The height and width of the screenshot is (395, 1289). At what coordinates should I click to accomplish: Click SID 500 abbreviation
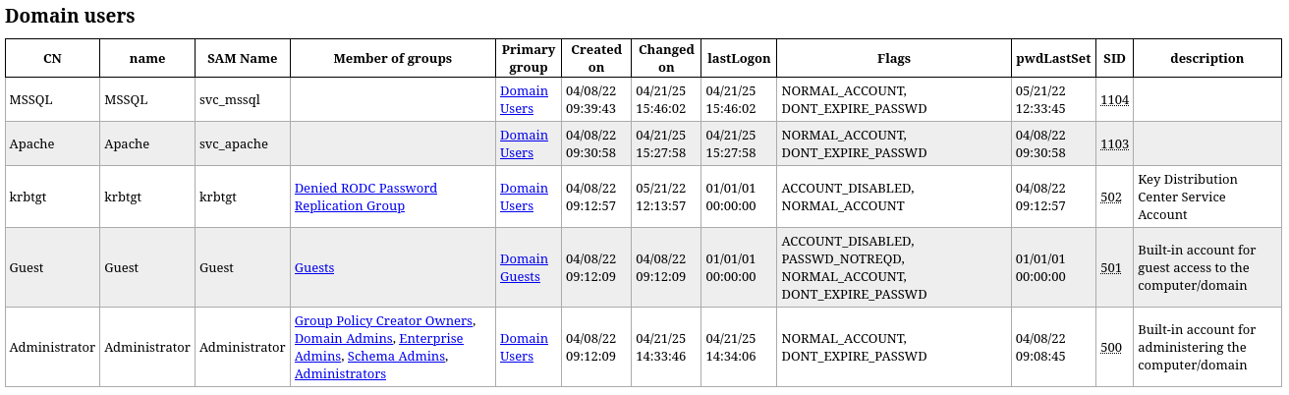click(1111, 347)
